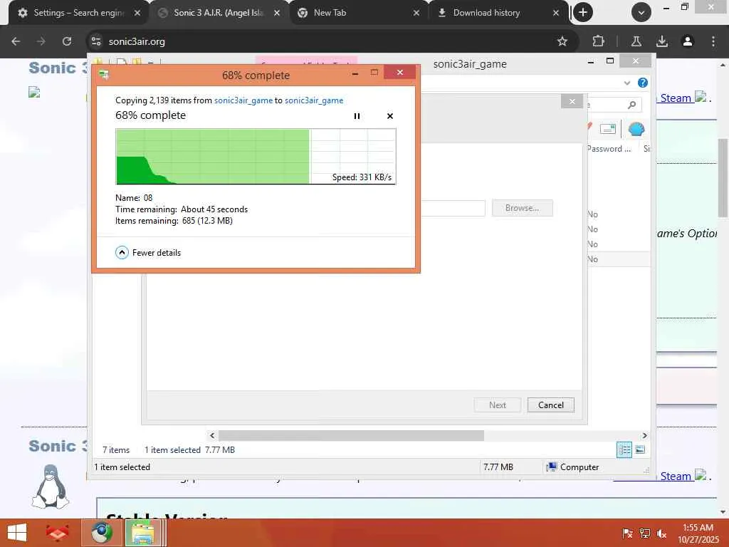Switch to the Settings – Search engine tab
The image size is (729, 547).
[78, 13]
